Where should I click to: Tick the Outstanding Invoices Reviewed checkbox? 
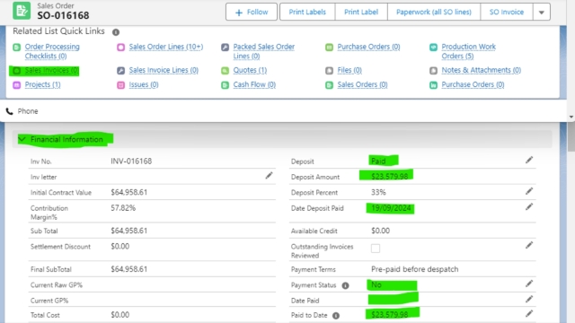376,249
